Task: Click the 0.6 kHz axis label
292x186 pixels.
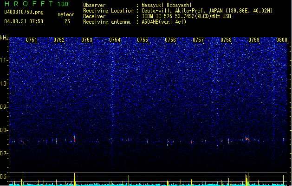Action: [4, 177]
